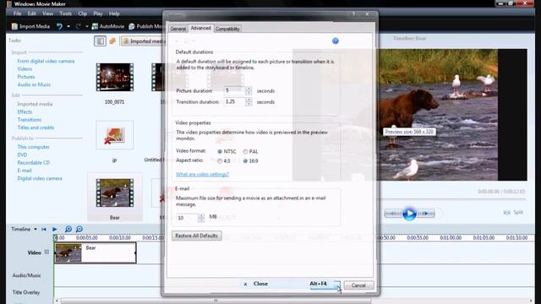This screenshot has width=541, height=304.
Task: Click the rewind timeline icon
Action: click(x=44, y=229)
